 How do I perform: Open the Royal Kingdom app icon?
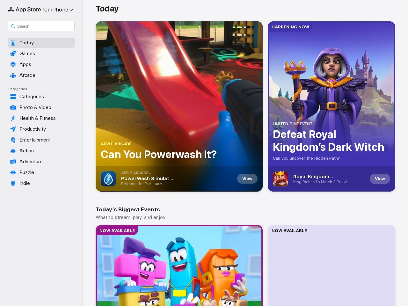coord(280,179)
